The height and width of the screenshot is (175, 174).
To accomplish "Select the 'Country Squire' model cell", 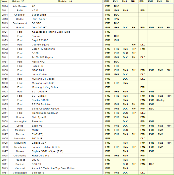I will pyautogui.click(x=66, y=45).
